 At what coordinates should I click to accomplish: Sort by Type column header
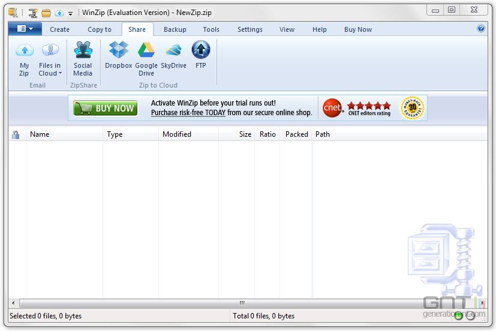(x=131, y=134)
